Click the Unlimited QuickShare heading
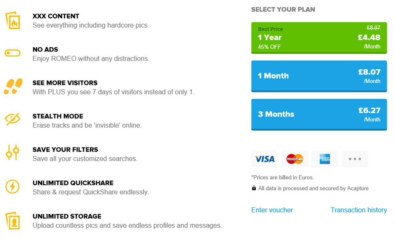395x239 pixels. [73, 183]
